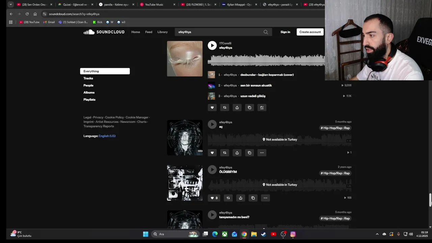Viewport: 432px width, 243px height.
Task: Open the Kick bookmark
Action: pyautogui.click(x=98, y=22)
